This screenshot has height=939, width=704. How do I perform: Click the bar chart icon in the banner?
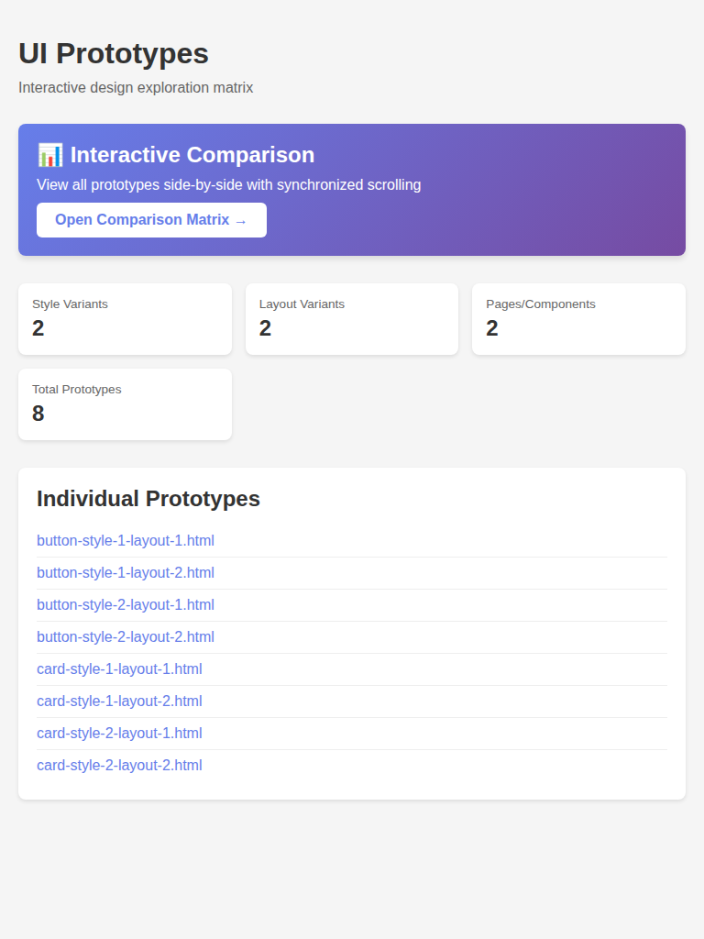(49, 154)
